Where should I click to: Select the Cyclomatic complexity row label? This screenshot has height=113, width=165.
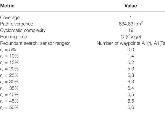tap(23, 31)
